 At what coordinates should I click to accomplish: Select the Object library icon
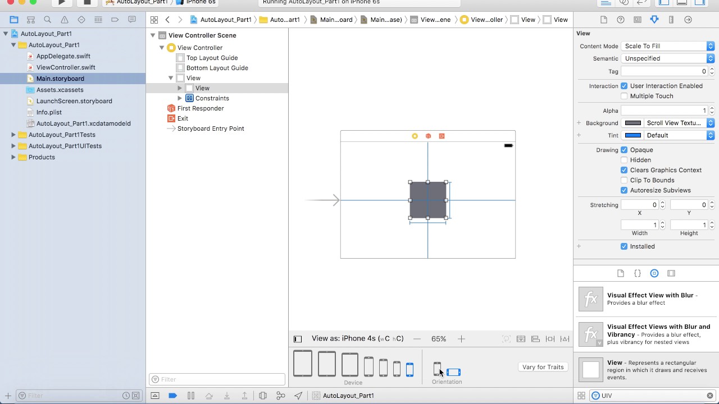coord(654,273)
